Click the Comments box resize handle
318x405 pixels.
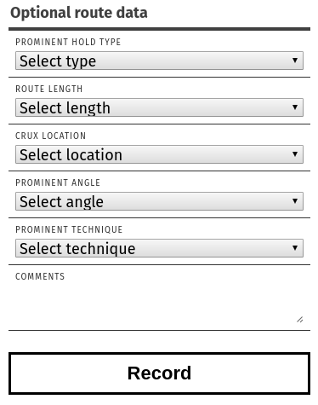(300, 320)
